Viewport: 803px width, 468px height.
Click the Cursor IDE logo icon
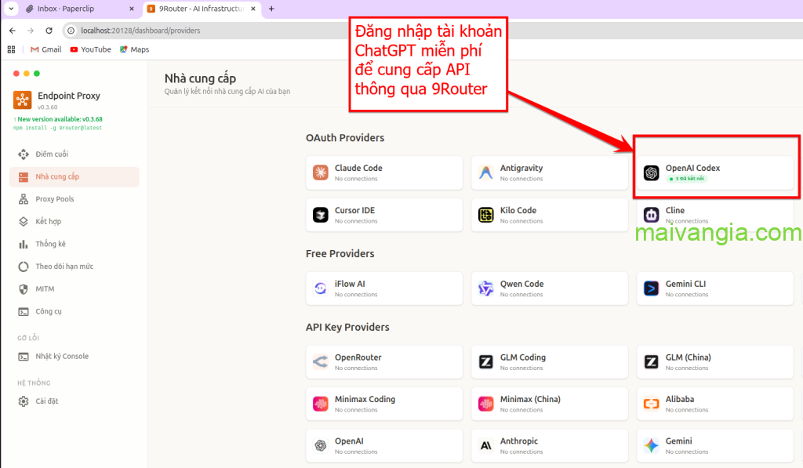tap(320, 215)
